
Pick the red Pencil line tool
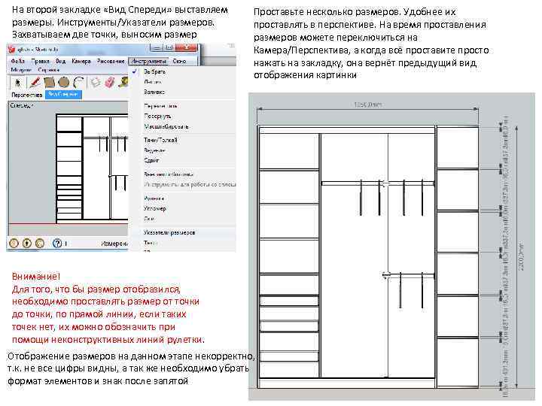[x=35, y=83]
